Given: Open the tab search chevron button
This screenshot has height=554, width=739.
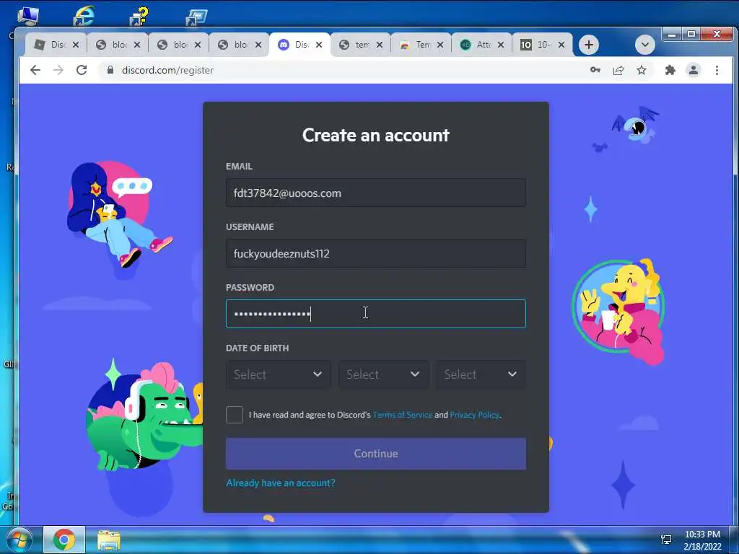Looking at the screenshot, I should click(644, 45).
